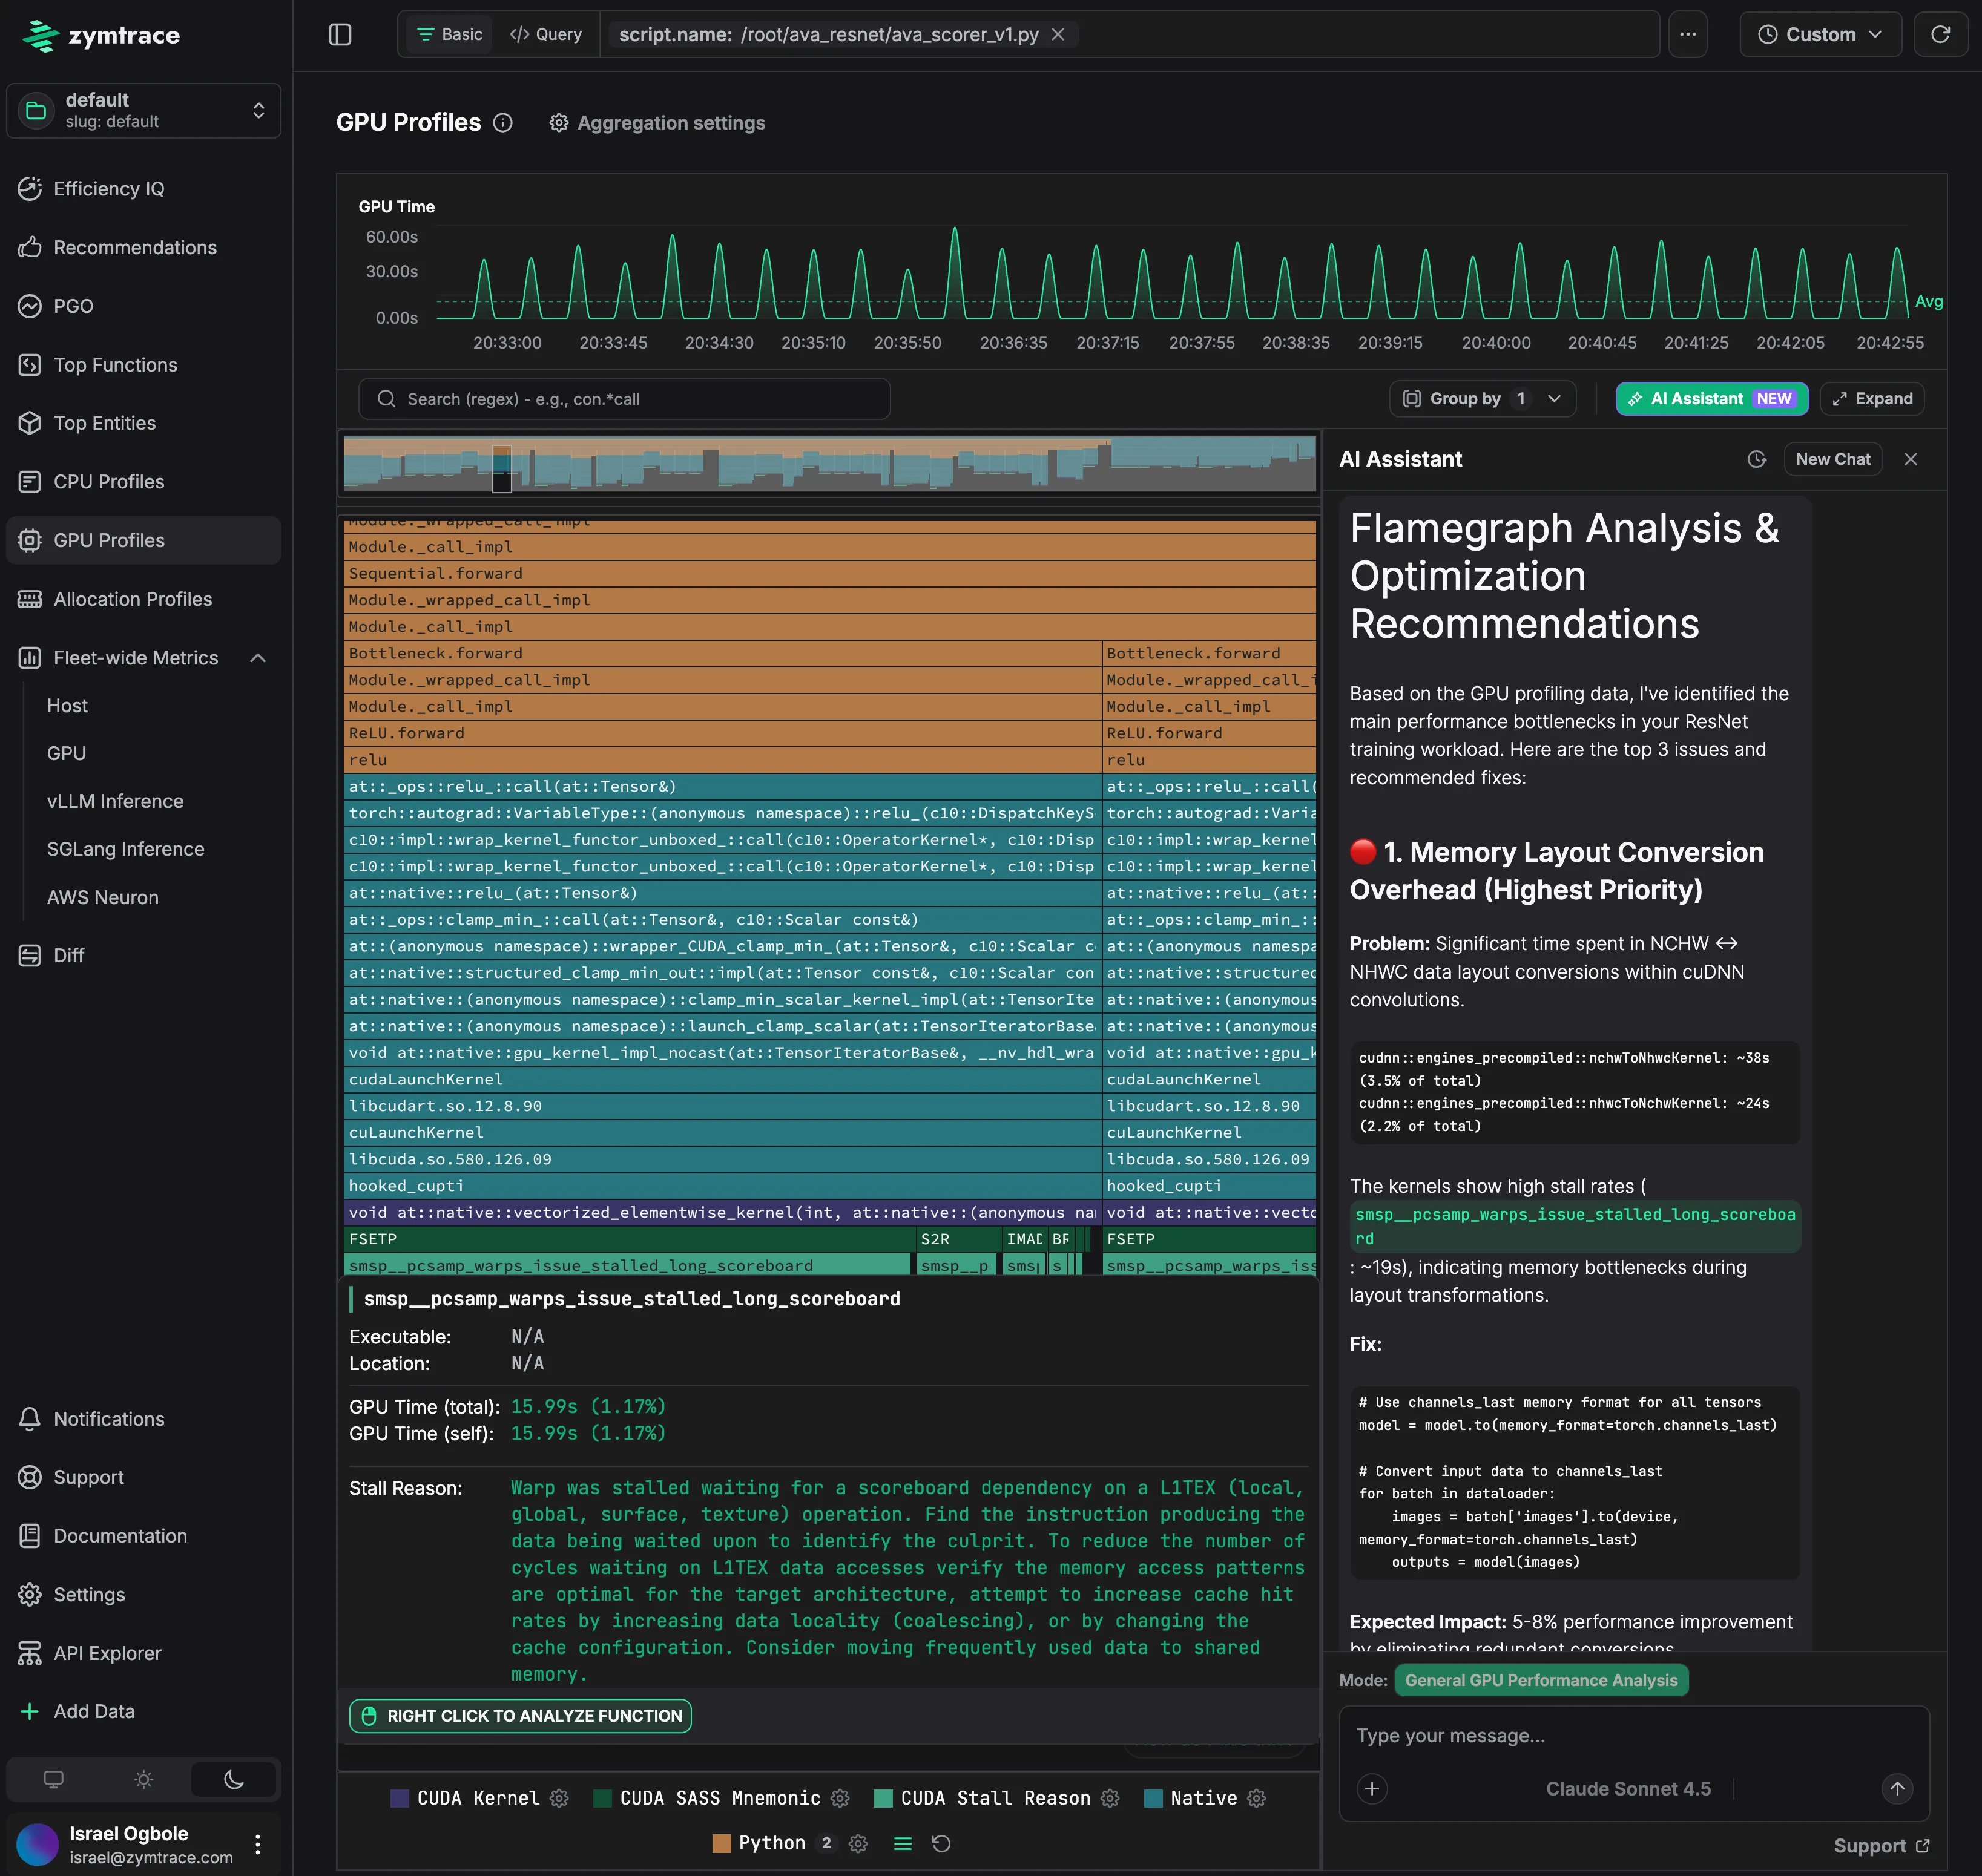
Task: Open the Group by dropdown
Action: tap(1482, 398)
